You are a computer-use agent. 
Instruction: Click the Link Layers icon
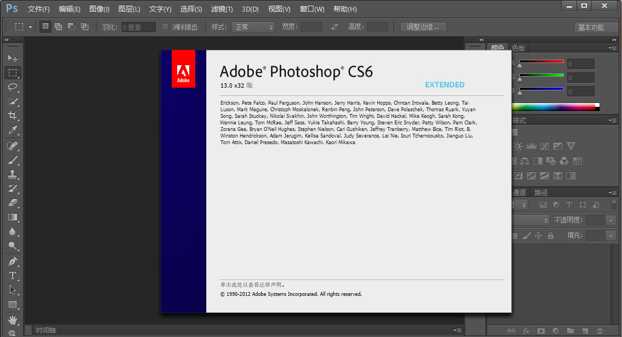tap(511, 330)
